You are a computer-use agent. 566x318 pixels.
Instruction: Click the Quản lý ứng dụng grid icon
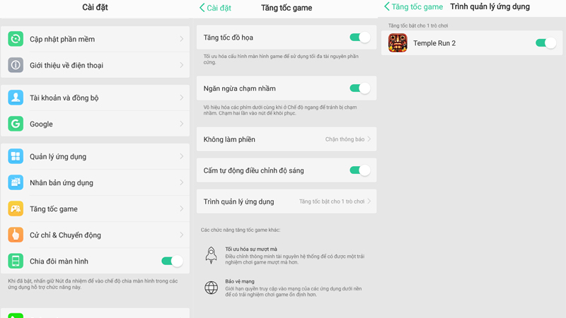(16, 157)
